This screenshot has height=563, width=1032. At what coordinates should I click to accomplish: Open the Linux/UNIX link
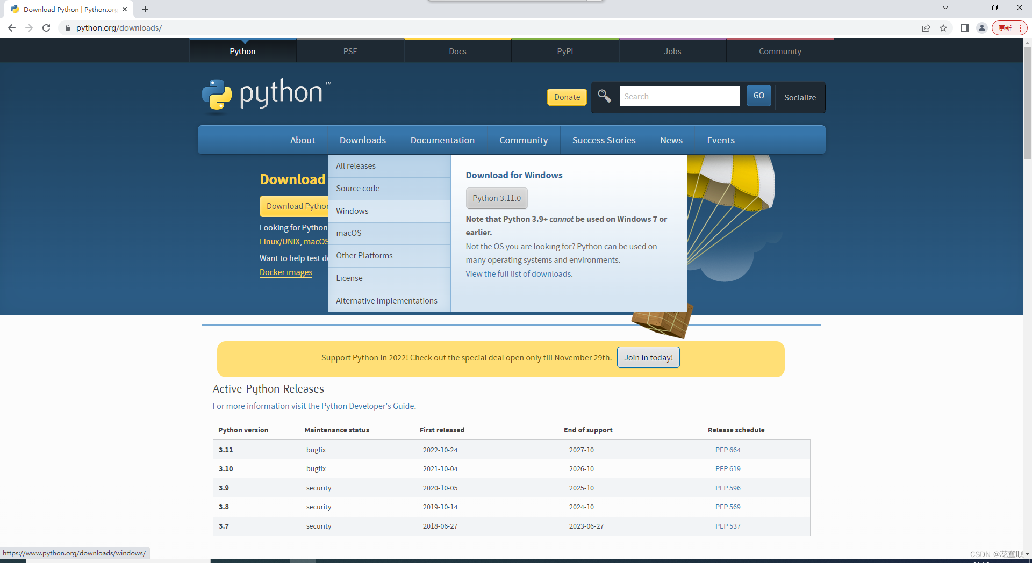click(279, 242)
